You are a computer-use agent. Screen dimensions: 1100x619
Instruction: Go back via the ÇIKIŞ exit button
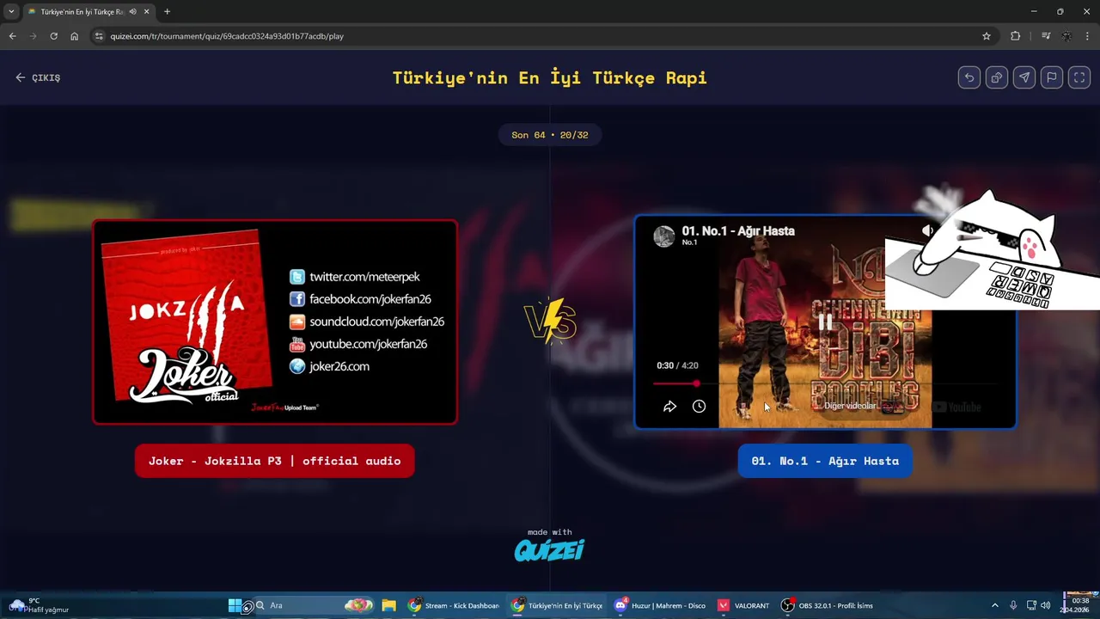38,77
